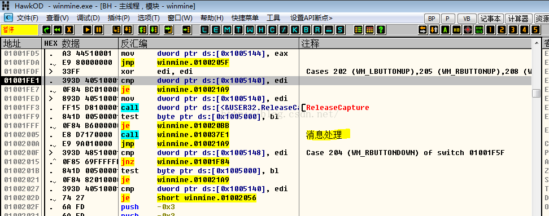This screenshot has width=549, height=216.
Task: Click the green rewind arrows toolbar icon
Action: 58,30
